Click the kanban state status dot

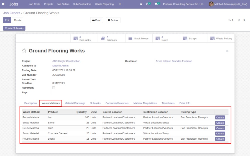[227, 51]
